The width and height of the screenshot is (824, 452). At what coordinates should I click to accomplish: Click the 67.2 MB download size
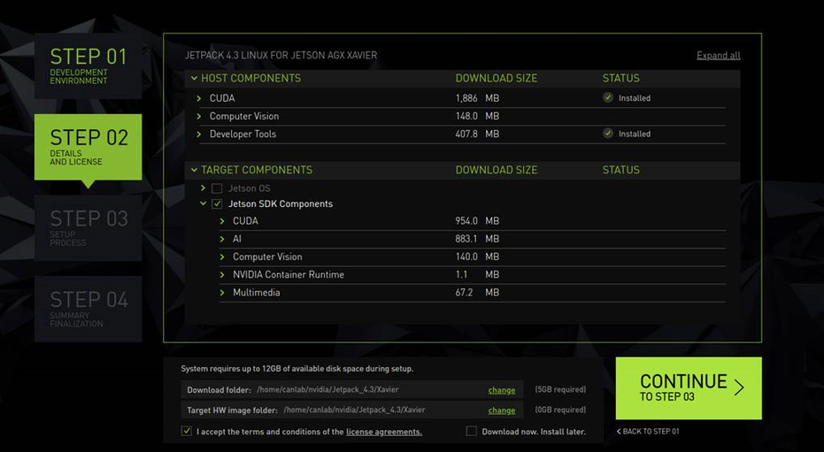pyautogui.click(x=477, y=293)
